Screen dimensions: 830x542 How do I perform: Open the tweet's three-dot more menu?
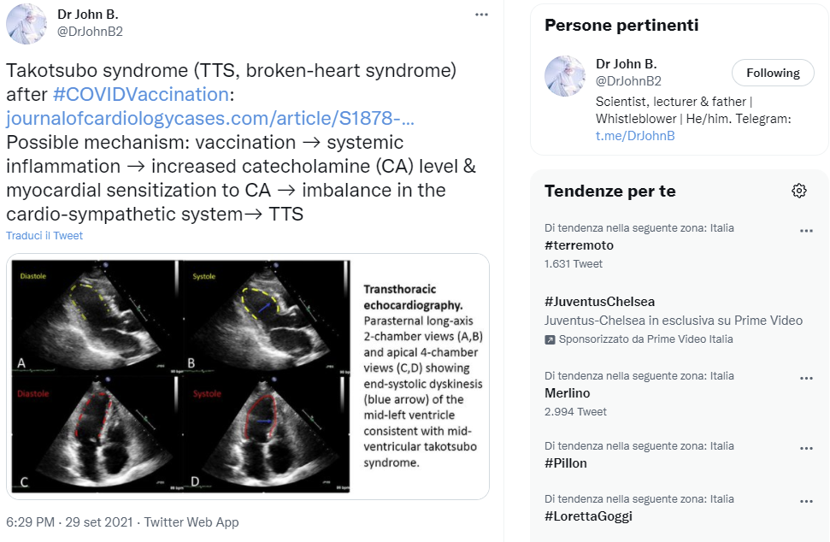coord(481,15)
